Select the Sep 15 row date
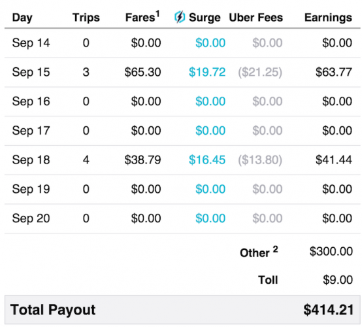The width and height of the screenshot is (362, 327). pyautogui.click(x=31, y=72)
